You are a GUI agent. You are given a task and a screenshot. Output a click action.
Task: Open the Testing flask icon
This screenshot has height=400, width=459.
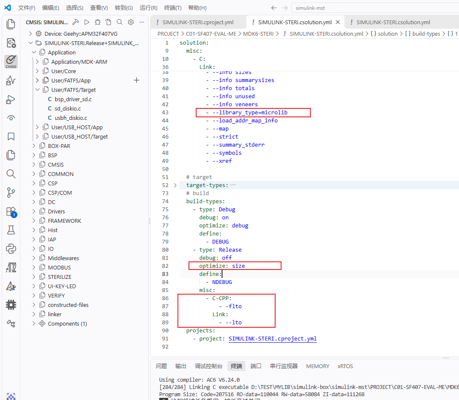pos(11,230)
